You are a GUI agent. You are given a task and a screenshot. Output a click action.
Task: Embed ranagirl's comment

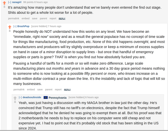tap(26, 19)
